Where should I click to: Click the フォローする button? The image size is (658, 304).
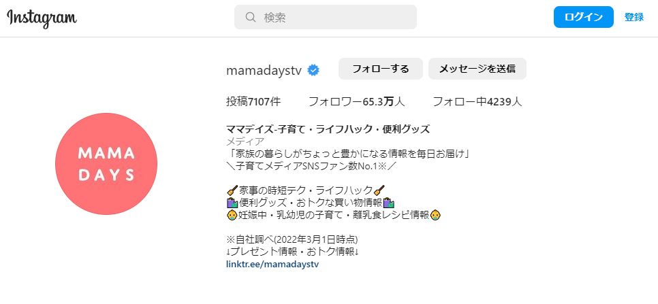click(380, 69)
